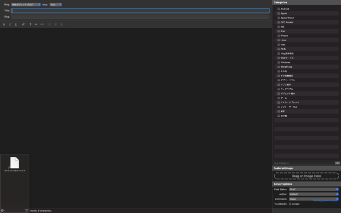The height and width of the screenshot is (213, 341).
Task: Insert a paragraph tag with the pilcrow icon
Action: (30, 24)
